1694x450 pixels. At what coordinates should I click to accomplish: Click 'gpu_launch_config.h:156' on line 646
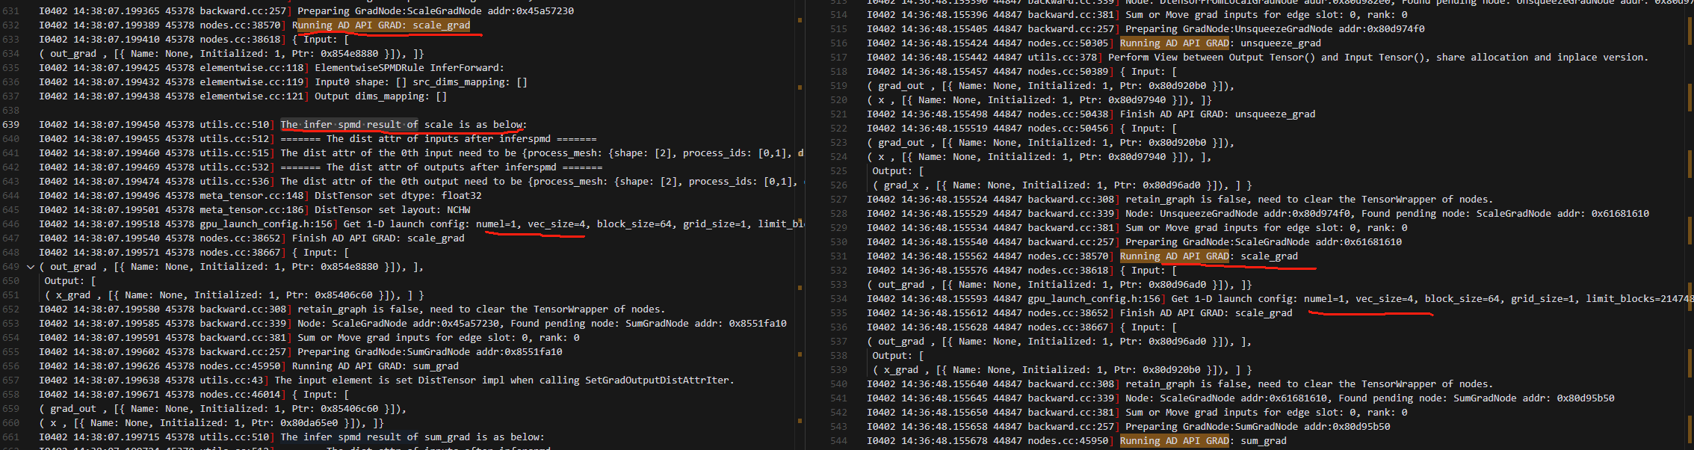coord(266,224)
